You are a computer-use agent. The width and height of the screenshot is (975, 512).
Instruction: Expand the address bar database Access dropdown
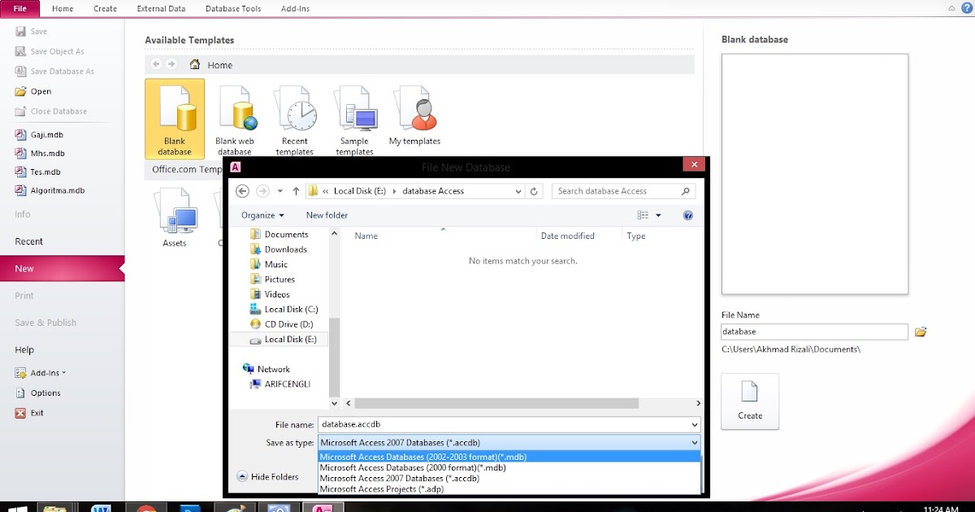pyautogui.click(x=518, y=190)
